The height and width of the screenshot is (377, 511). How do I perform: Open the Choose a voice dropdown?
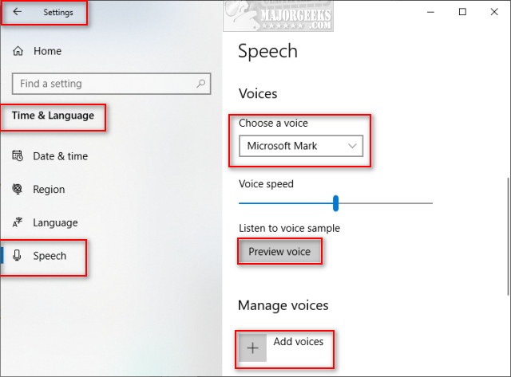pos(300,146)
